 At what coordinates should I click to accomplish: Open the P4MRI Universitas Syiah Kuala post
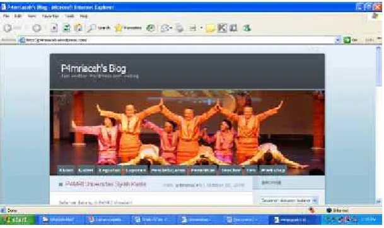[x=106, y=184]
